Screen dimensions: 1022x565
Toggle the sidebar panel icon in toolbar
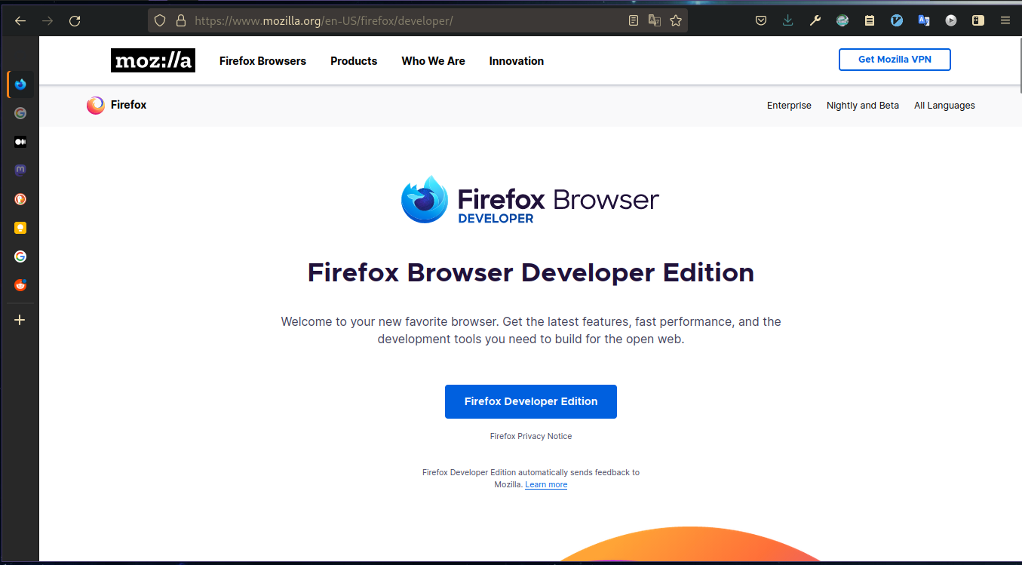pos(978,21)
